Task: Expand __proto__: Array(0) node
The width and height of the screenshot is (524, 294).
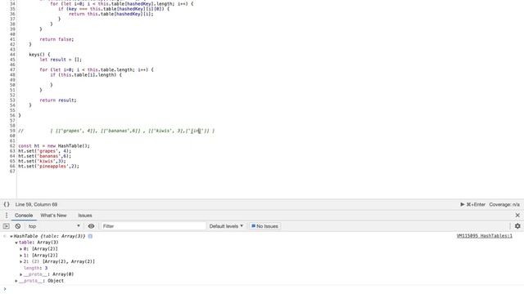Action: [21, 274]
